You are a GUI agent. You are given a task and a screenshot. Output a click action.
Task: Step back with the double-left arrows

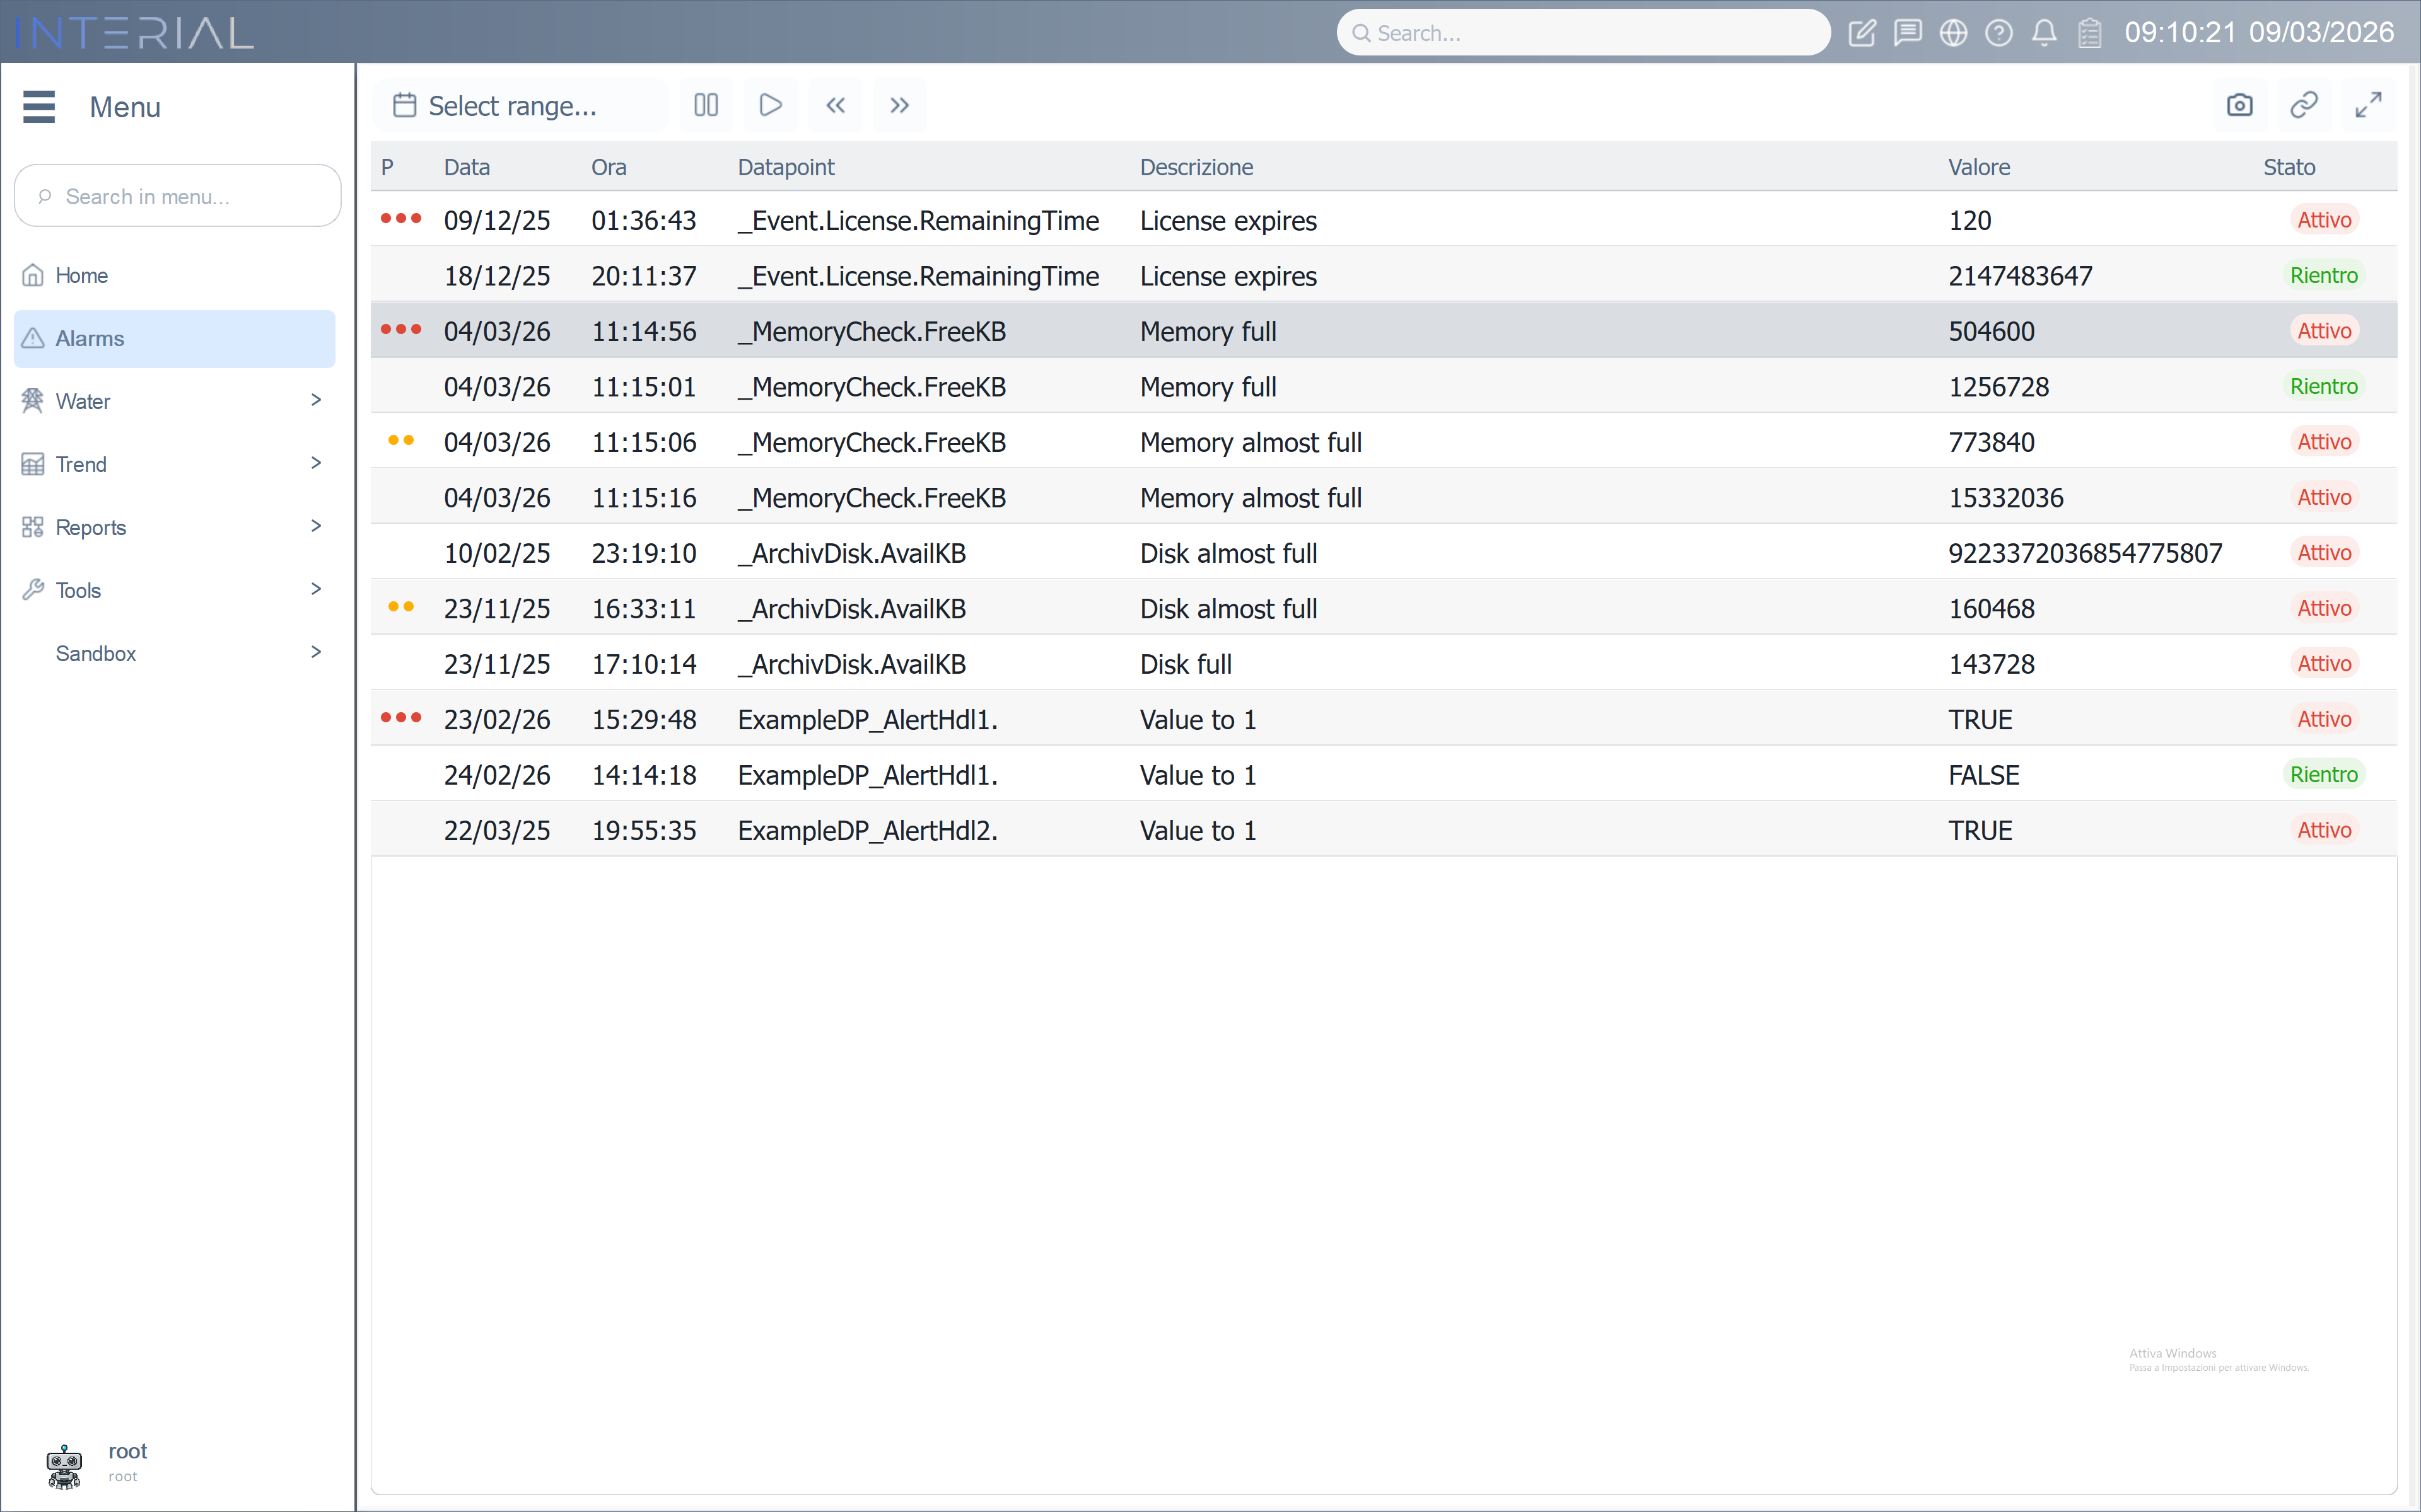tap(836, 105)
